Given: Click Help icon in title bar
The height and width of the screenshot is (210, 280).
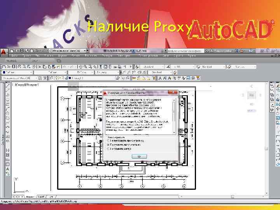Looking at the screenshot, I should (251, 51).
